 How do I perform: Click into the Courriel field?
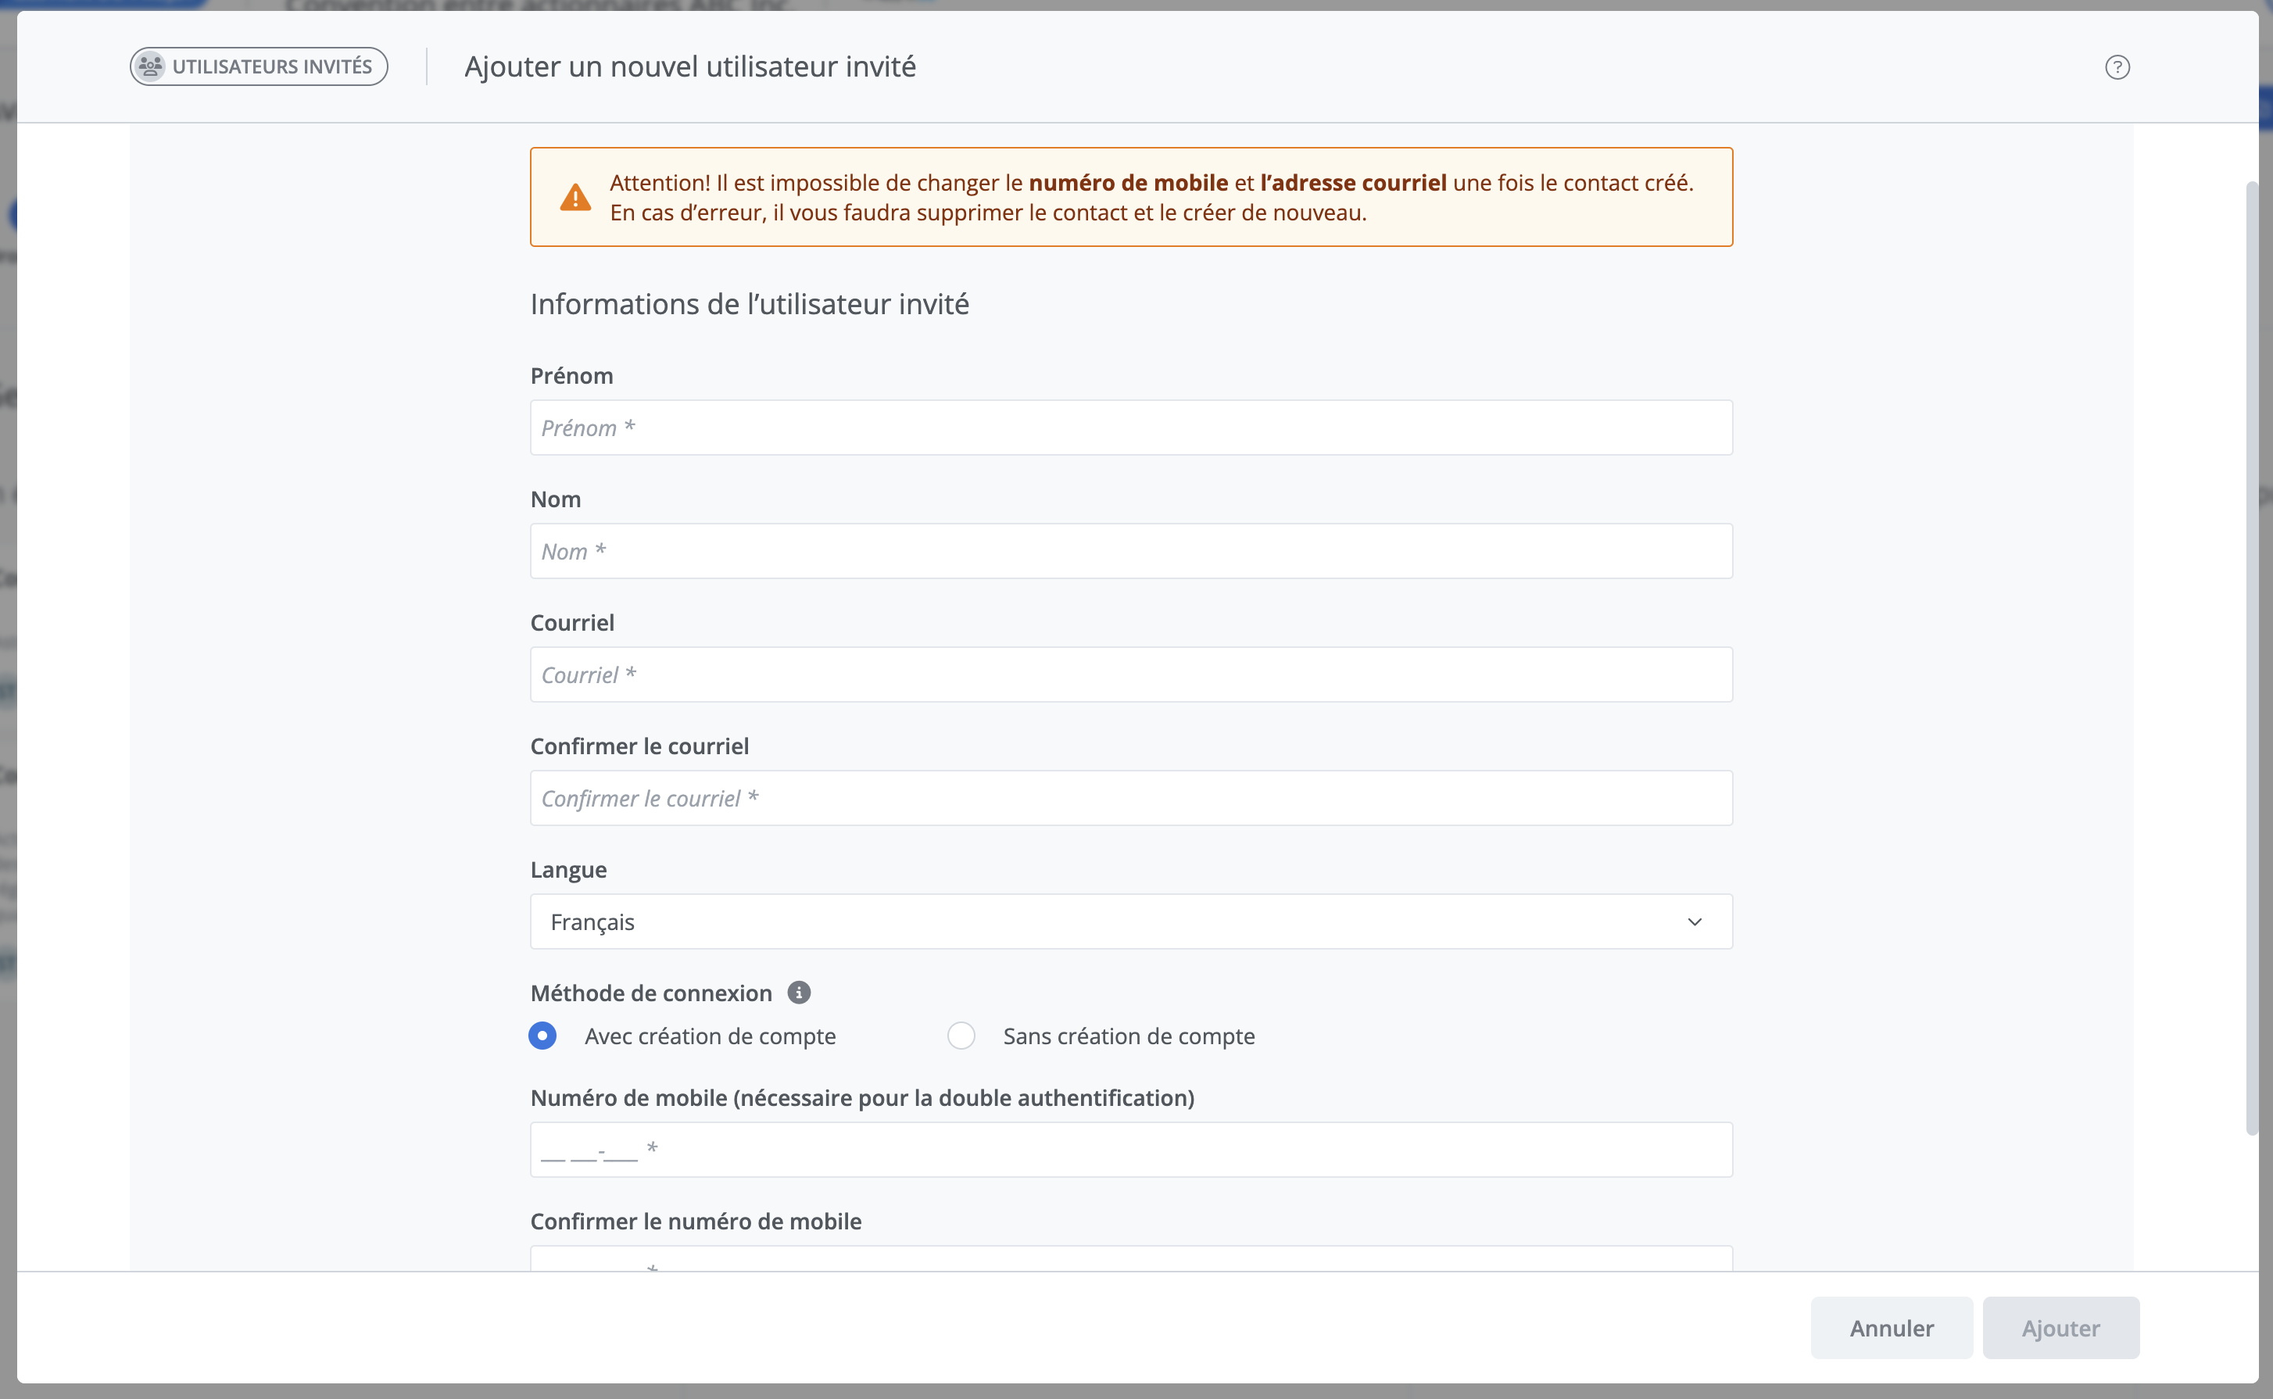(1130, 674)
